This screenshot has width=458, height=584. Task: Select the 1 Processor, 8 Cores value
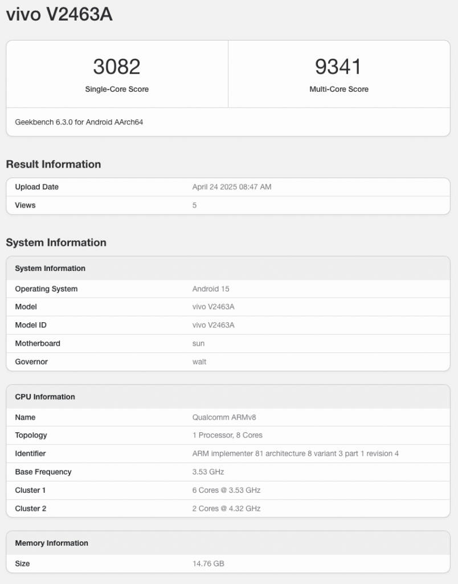[x=227, y=435]
